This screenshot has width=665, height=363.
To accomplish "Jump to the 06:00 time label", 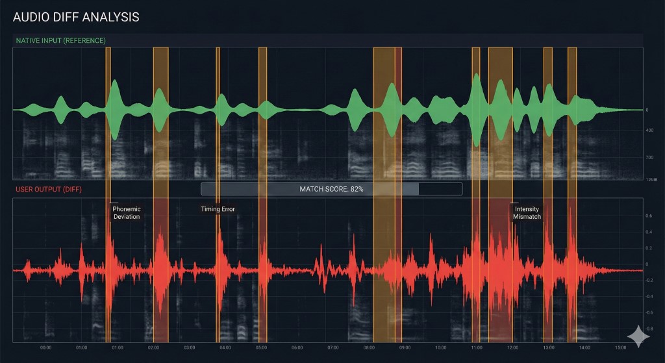I will pos(297,347).
